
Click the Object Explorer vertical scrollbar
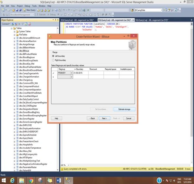(58, 99)
